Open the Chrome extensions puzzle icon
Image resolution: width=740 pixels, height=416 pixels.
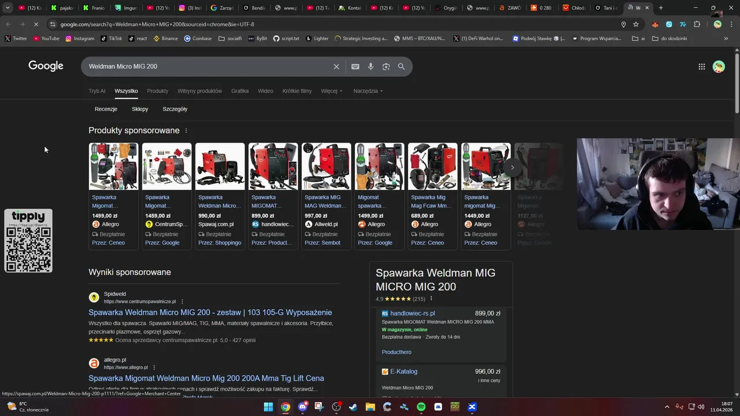click(697, 24)
